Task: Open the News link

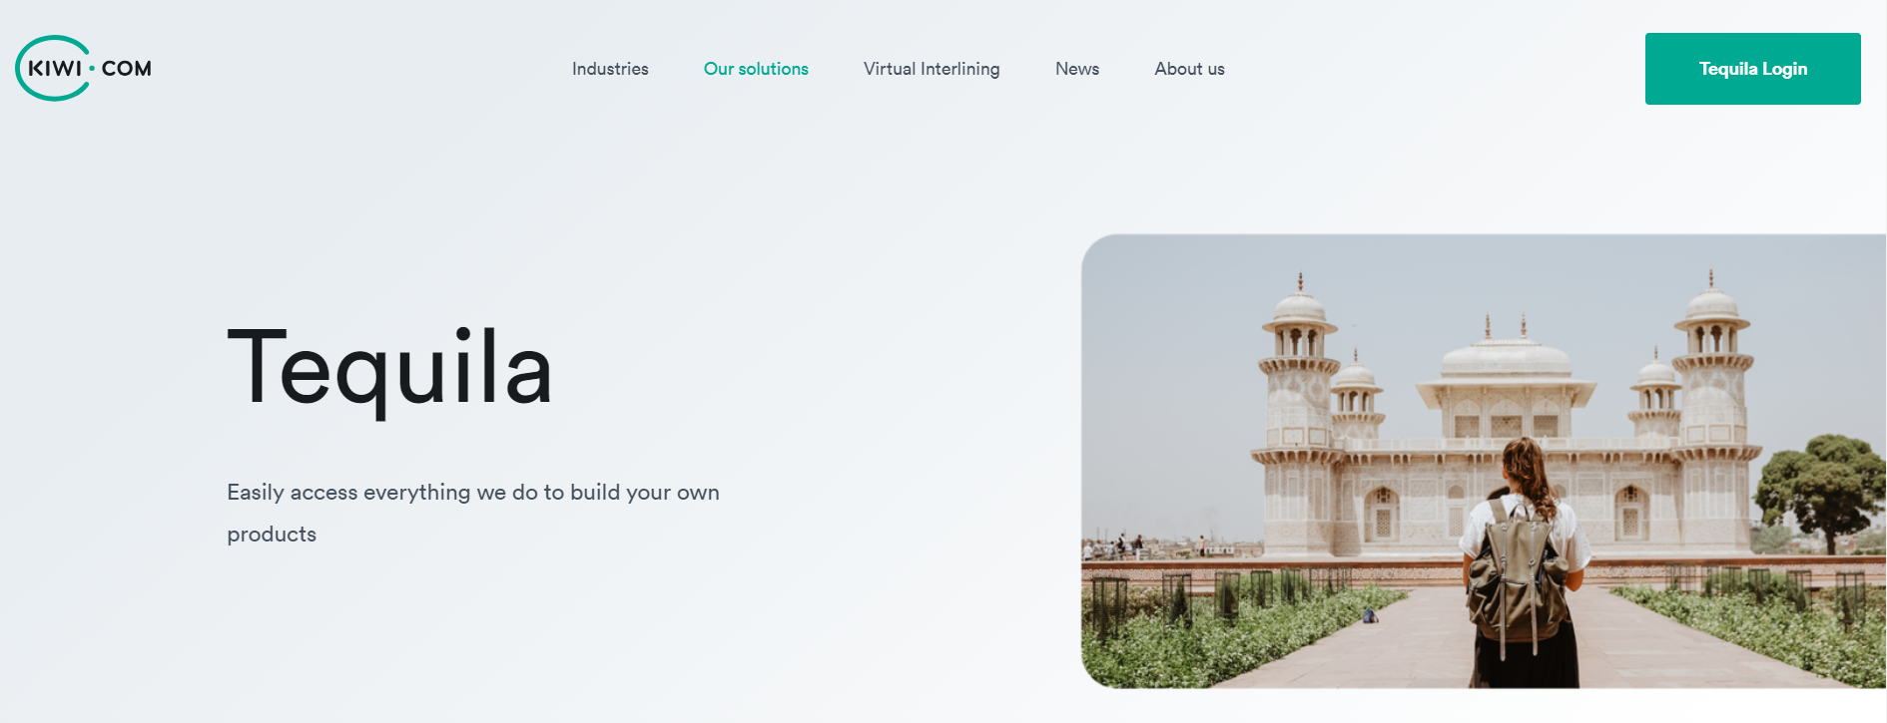Action: (x=1077, y=69)
